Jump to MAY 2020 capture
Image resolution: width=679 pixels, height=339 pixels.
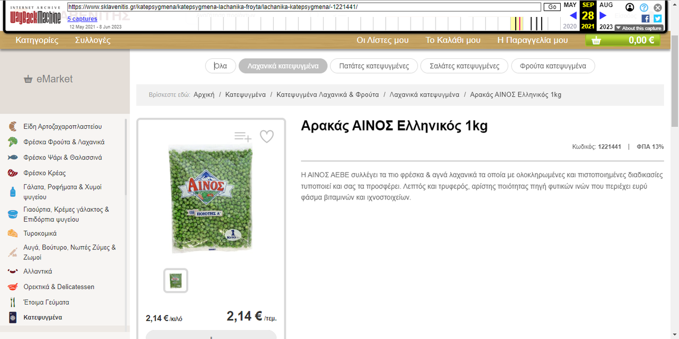pyautogui.click(x=570, y=15)
